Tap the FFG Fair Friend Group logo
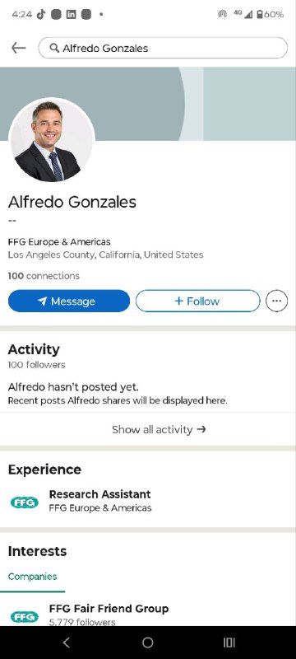The image size is (296, 659). click(x=25, y=616)
